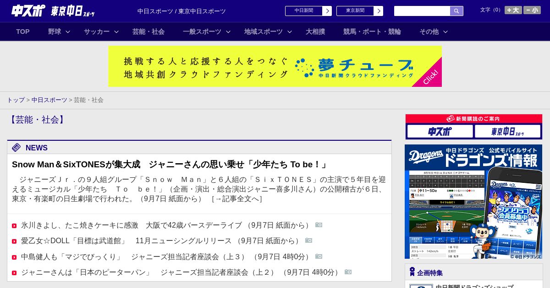Click ［→記事全文へ］ link
Image resolution: width=550 pixels, height=288 pixels.
[237, 199]
